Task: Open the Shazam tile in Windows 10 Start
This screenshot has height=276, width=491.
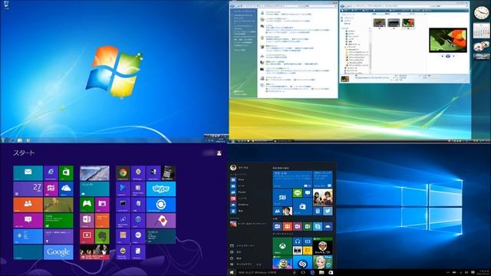Action: click(x=302, y=263)
